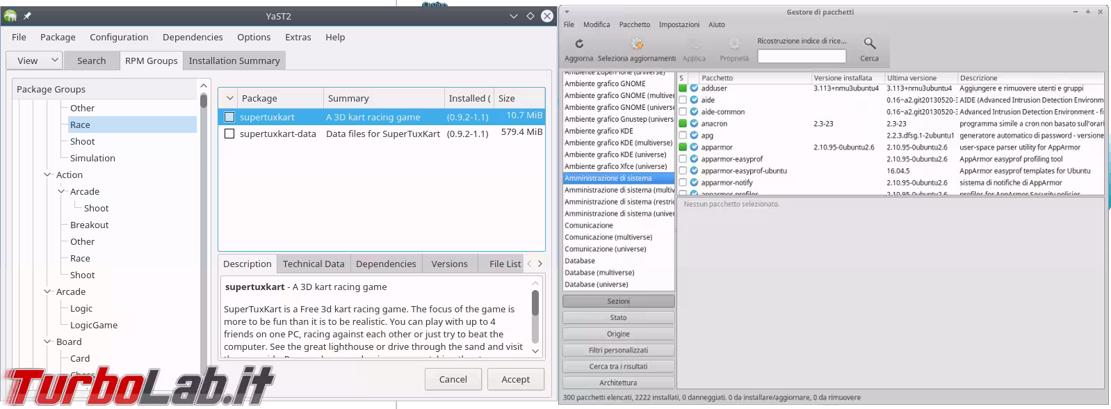Click the pin icon in the YaST2 title bar

coord(28,15)
